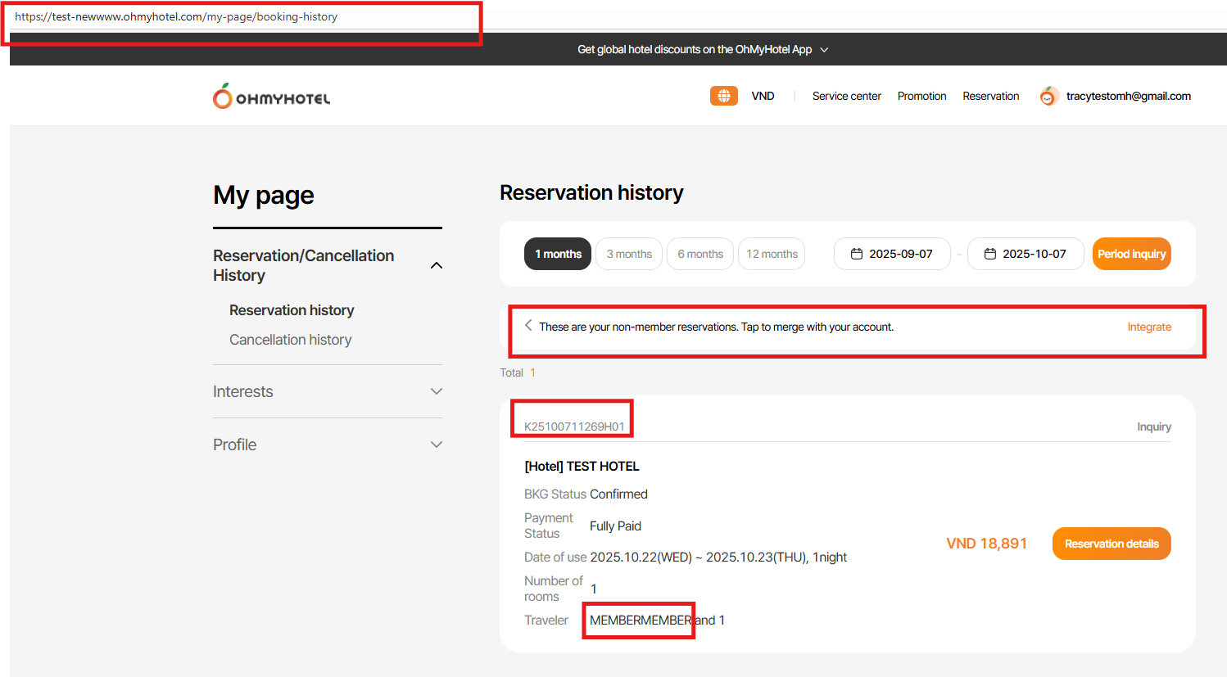Select the 1 months period filter
This screenshot has width=1227, height=677.
[x=558, y=254]
